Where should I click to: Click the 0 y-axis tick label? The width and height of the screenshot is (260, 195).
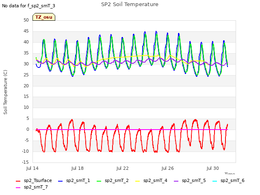click(x=28, y=130)
